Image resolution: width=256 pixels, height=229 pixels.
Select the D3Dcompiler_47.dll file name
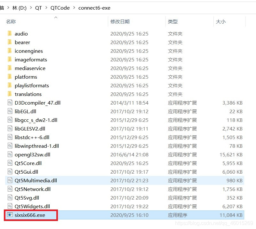[x=37, y=103]
